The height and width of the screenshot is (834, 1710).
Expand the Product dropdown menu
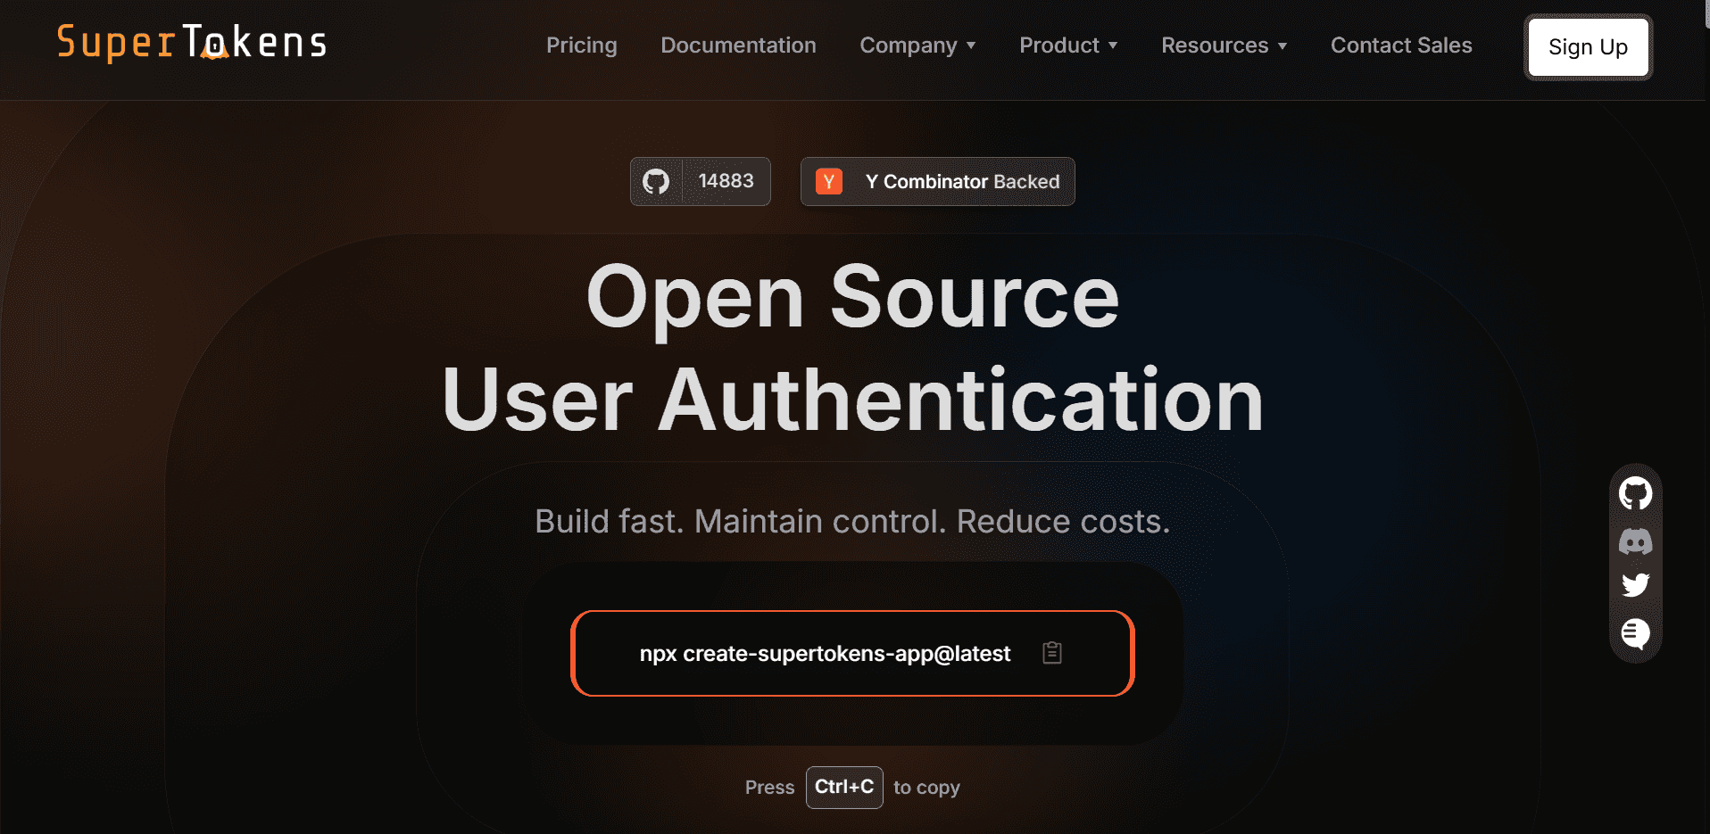[x=1068, y=45]
